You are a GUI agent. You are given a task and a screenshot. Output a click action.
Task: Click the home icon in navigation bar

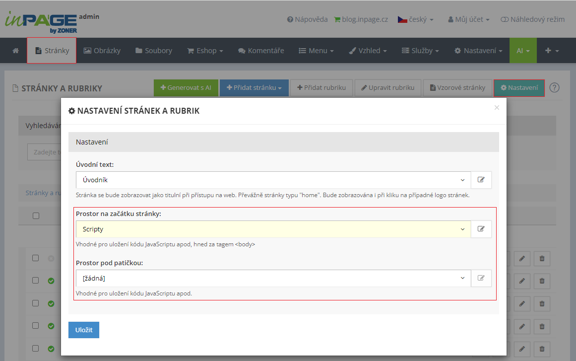(x=15, y=51)
